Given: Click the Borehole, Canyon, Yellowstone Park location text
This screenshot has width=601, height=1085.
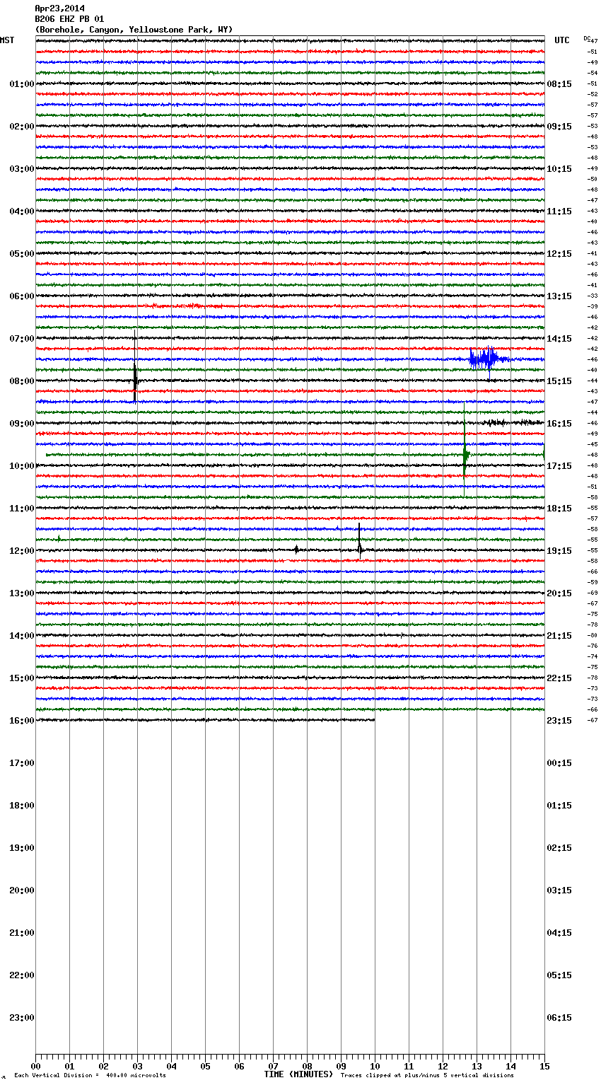Looking at the screenshot, I should point(134,30).
